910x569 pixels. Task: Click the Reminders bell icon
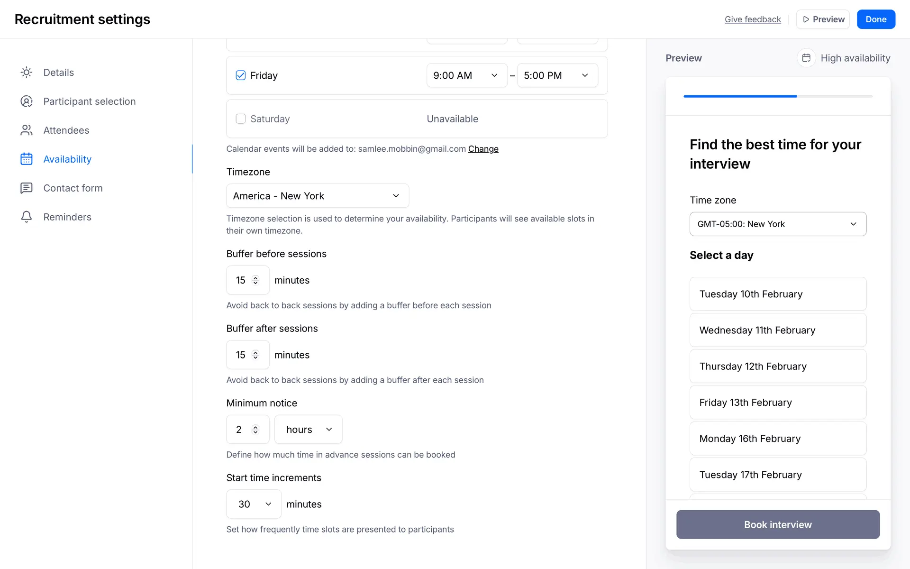point(27,217)
